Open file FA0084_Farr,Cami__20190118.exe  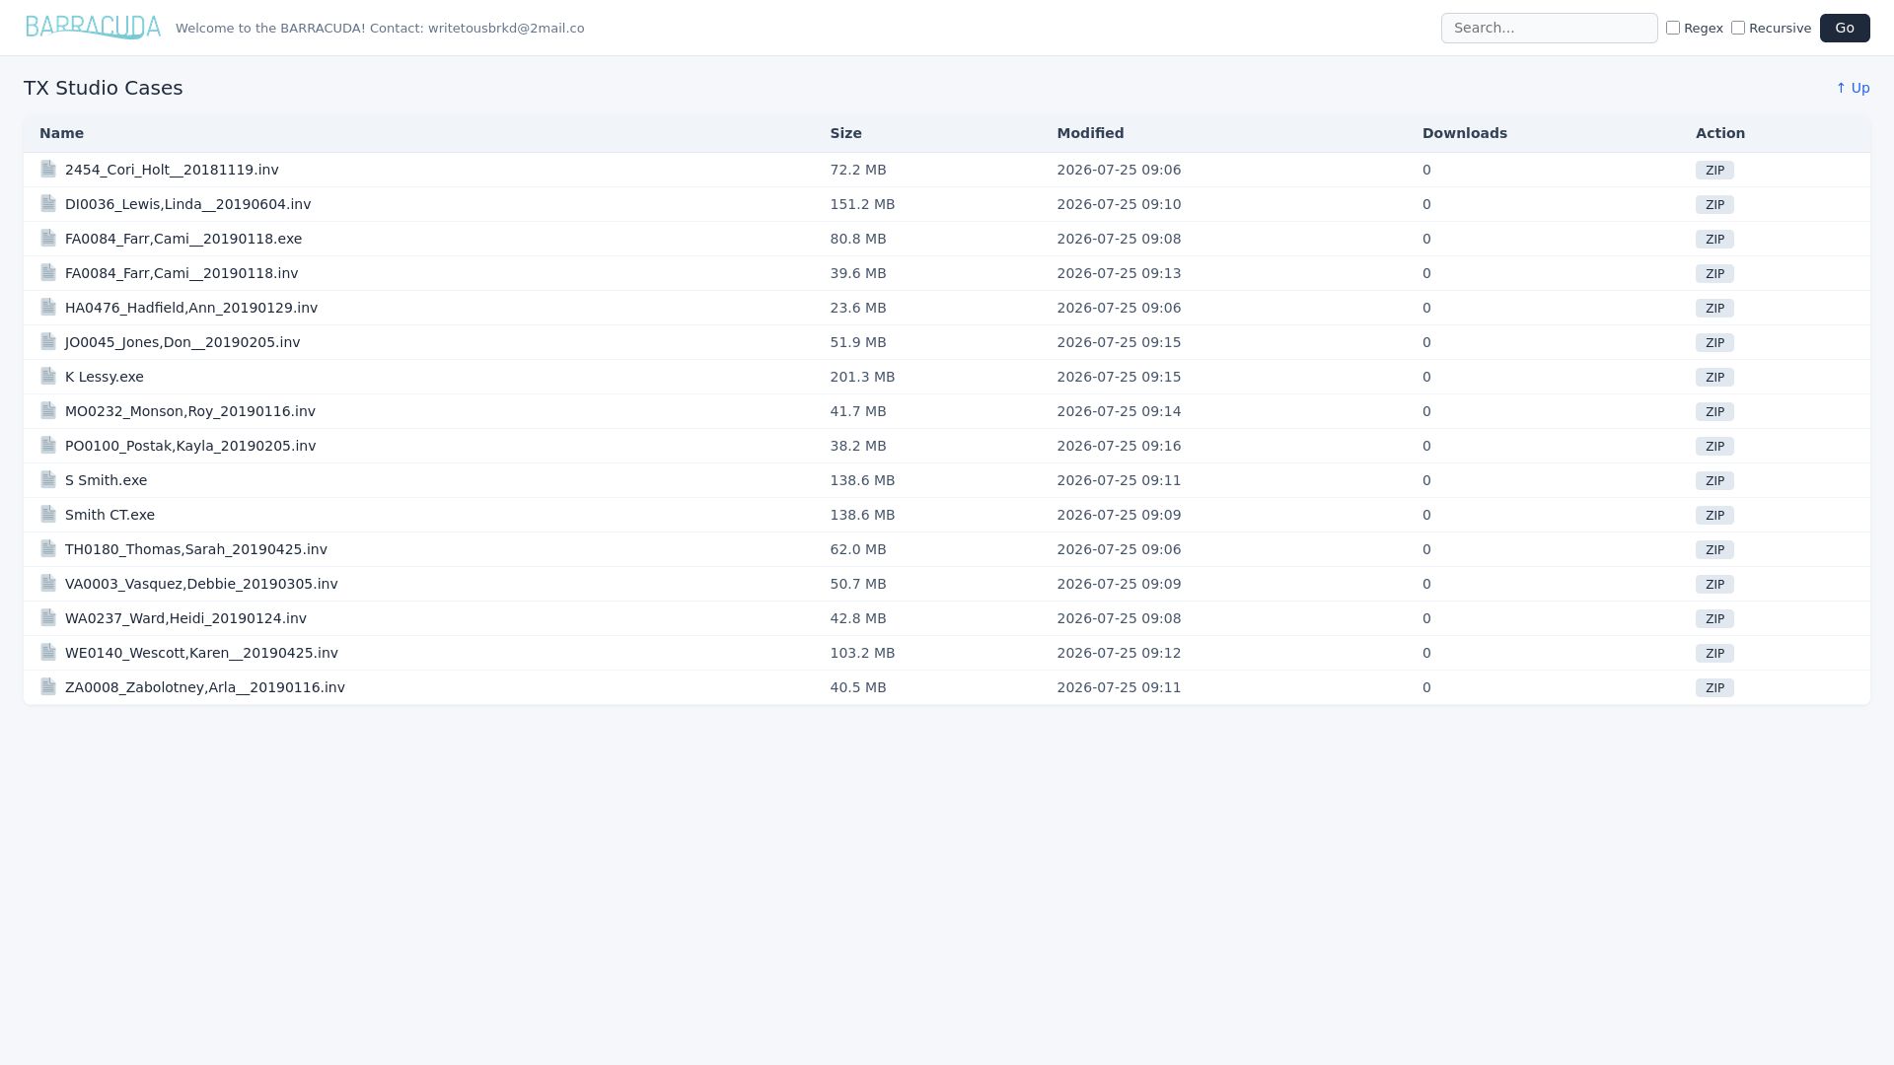[x=183, y=239]
